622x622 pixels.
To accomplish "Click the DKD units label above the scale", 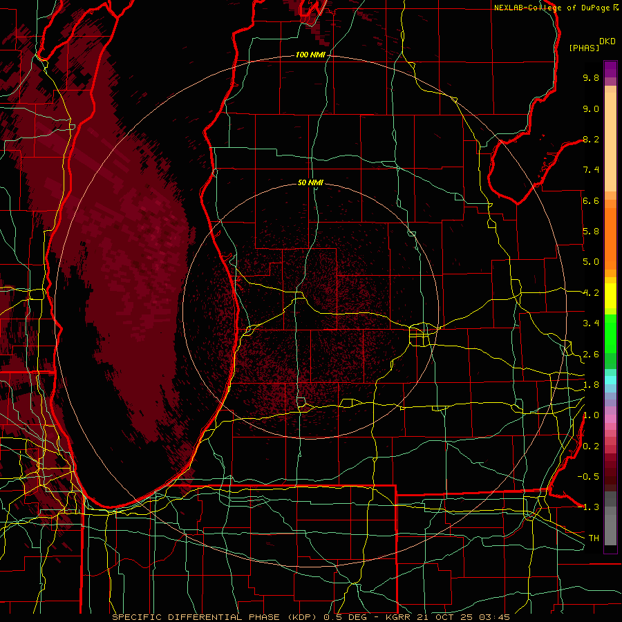I will click(x=607, y=41).
